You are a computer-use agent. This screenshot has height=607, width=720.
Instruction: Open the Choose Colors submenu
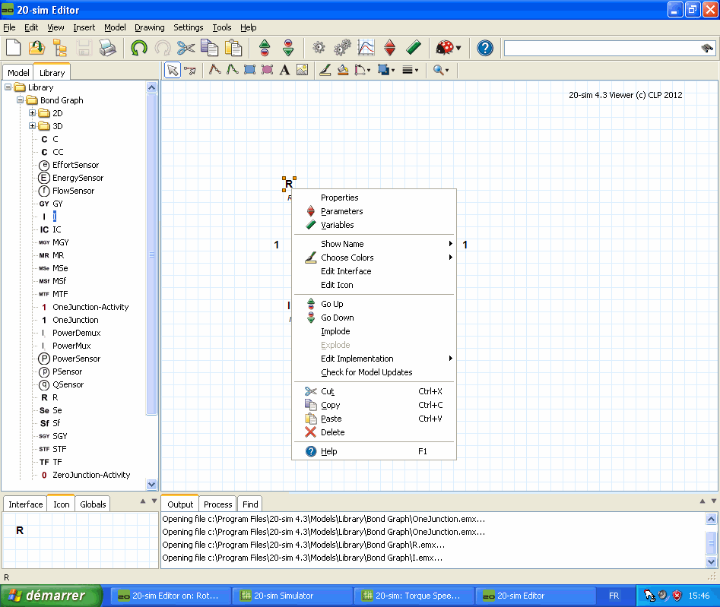374,258
